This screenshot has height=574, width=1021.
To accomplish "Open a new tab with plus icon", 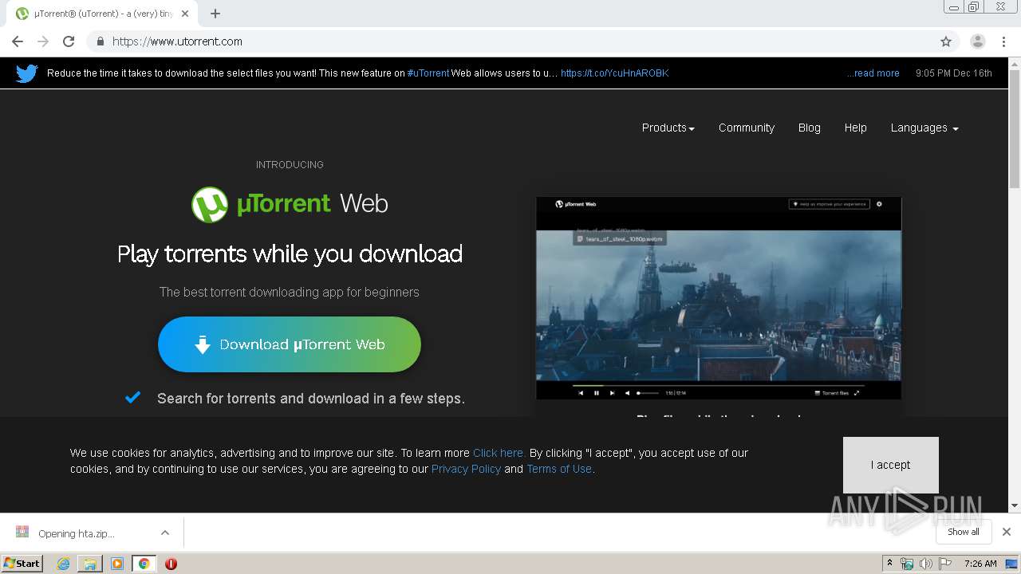I will click(215, 14).
